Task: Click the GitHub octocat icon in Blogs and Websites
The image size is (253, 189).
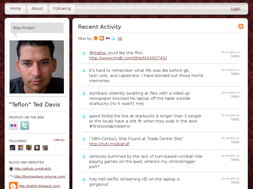Action: click(11, 169)
